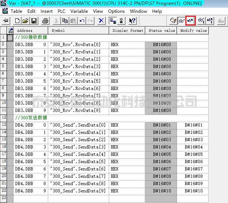The image size is (228, 203).
Task: Click the Undo arrow in the toolbar
Action: pos(82,21)
